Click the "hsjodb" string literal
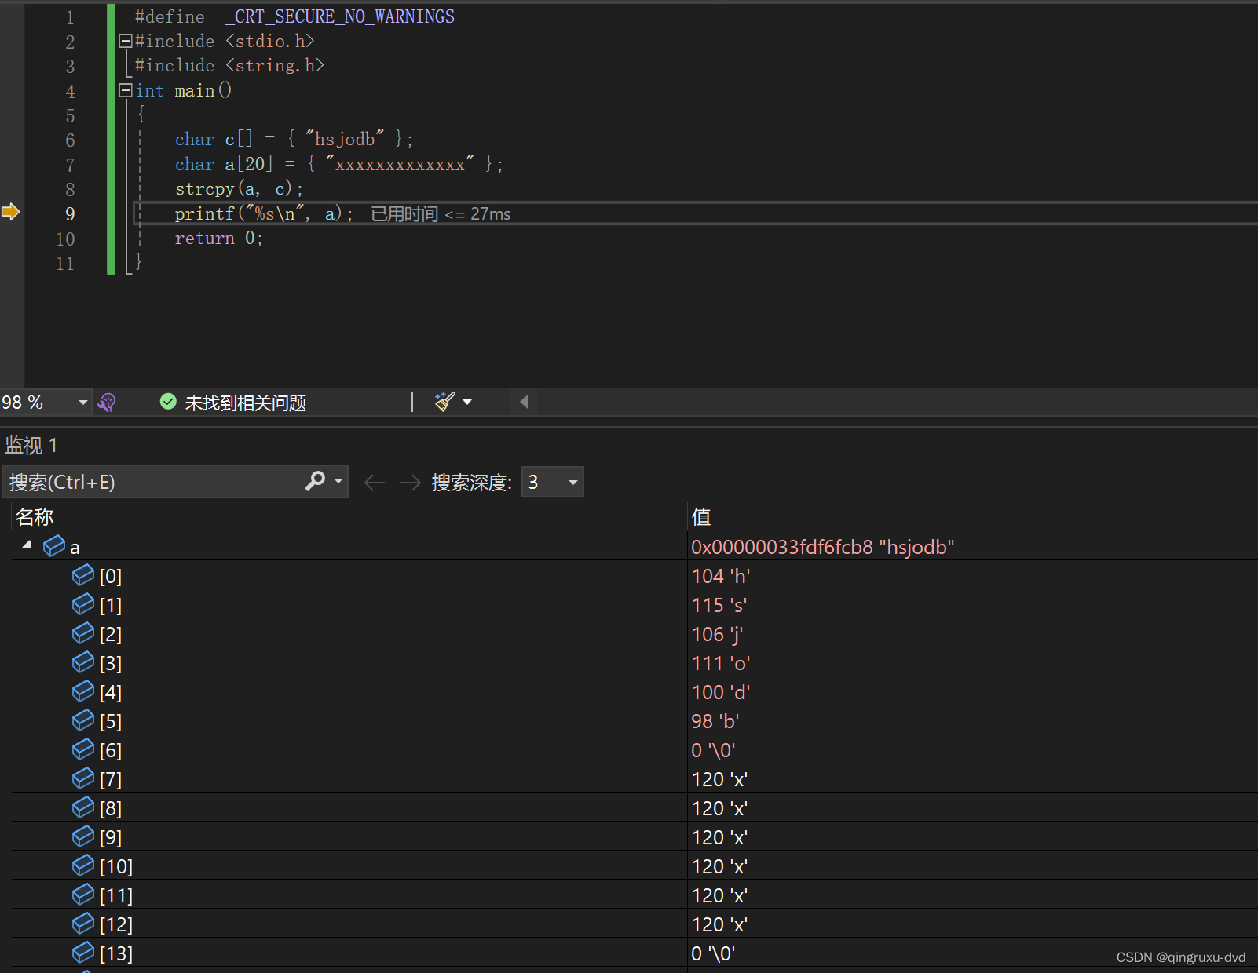Image resolution: width=1258 pixels, height=973 pixels. click(x=345, y=139)
